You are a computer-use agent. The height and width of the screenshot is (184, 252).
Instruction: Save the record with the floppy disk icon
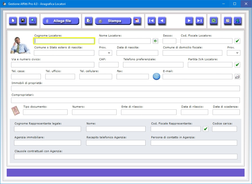[23, 21]
